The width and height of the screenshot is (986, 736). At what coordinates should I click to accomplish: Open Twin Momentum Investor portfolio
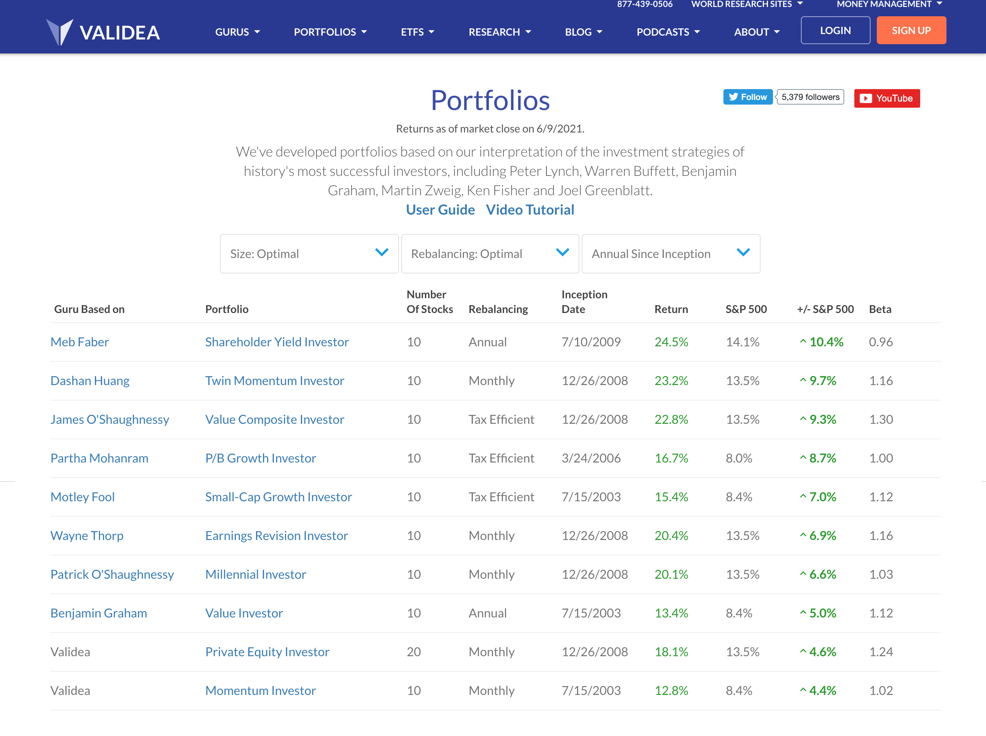point(275,381)
